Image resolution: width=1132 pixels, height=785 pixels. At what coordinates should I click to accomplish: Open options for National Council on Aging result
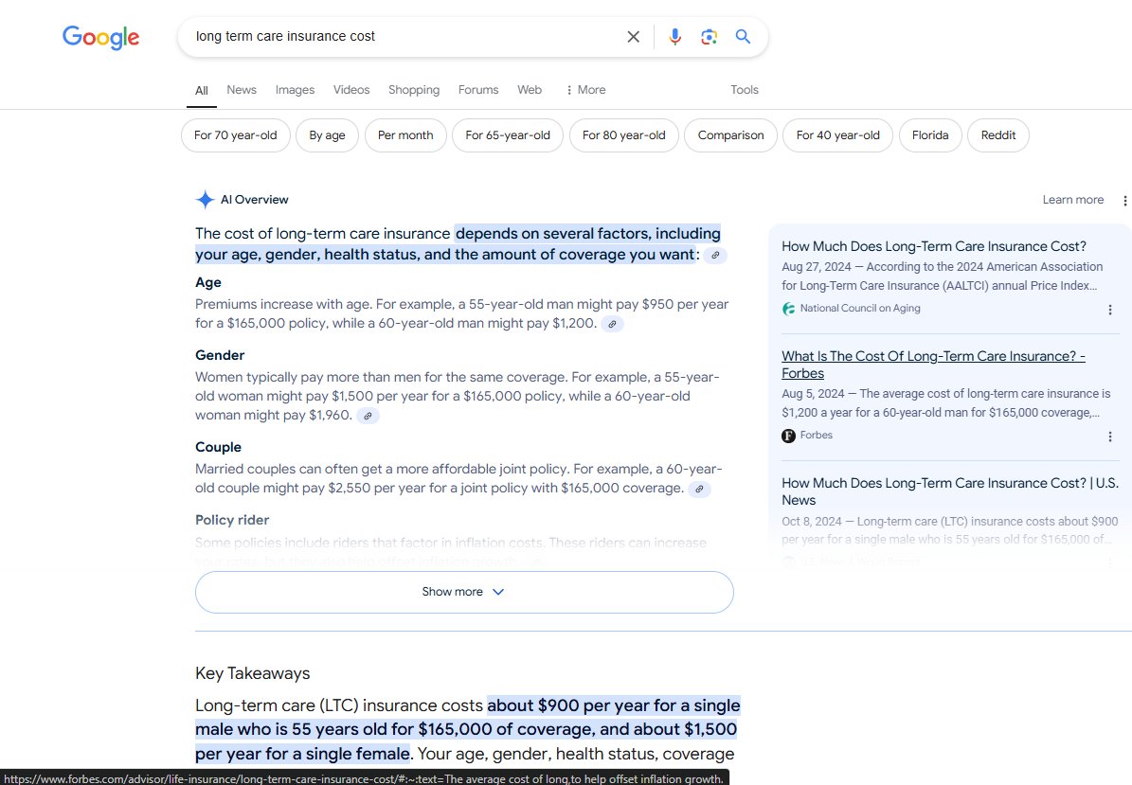[x=1109, y=310]
